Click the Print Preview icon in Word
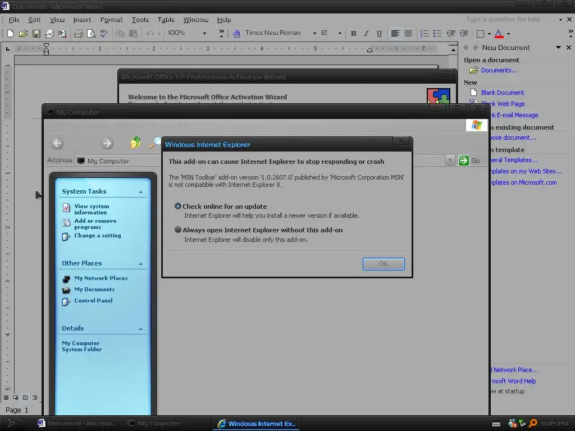The image size is (575, 431). (91, 34)
